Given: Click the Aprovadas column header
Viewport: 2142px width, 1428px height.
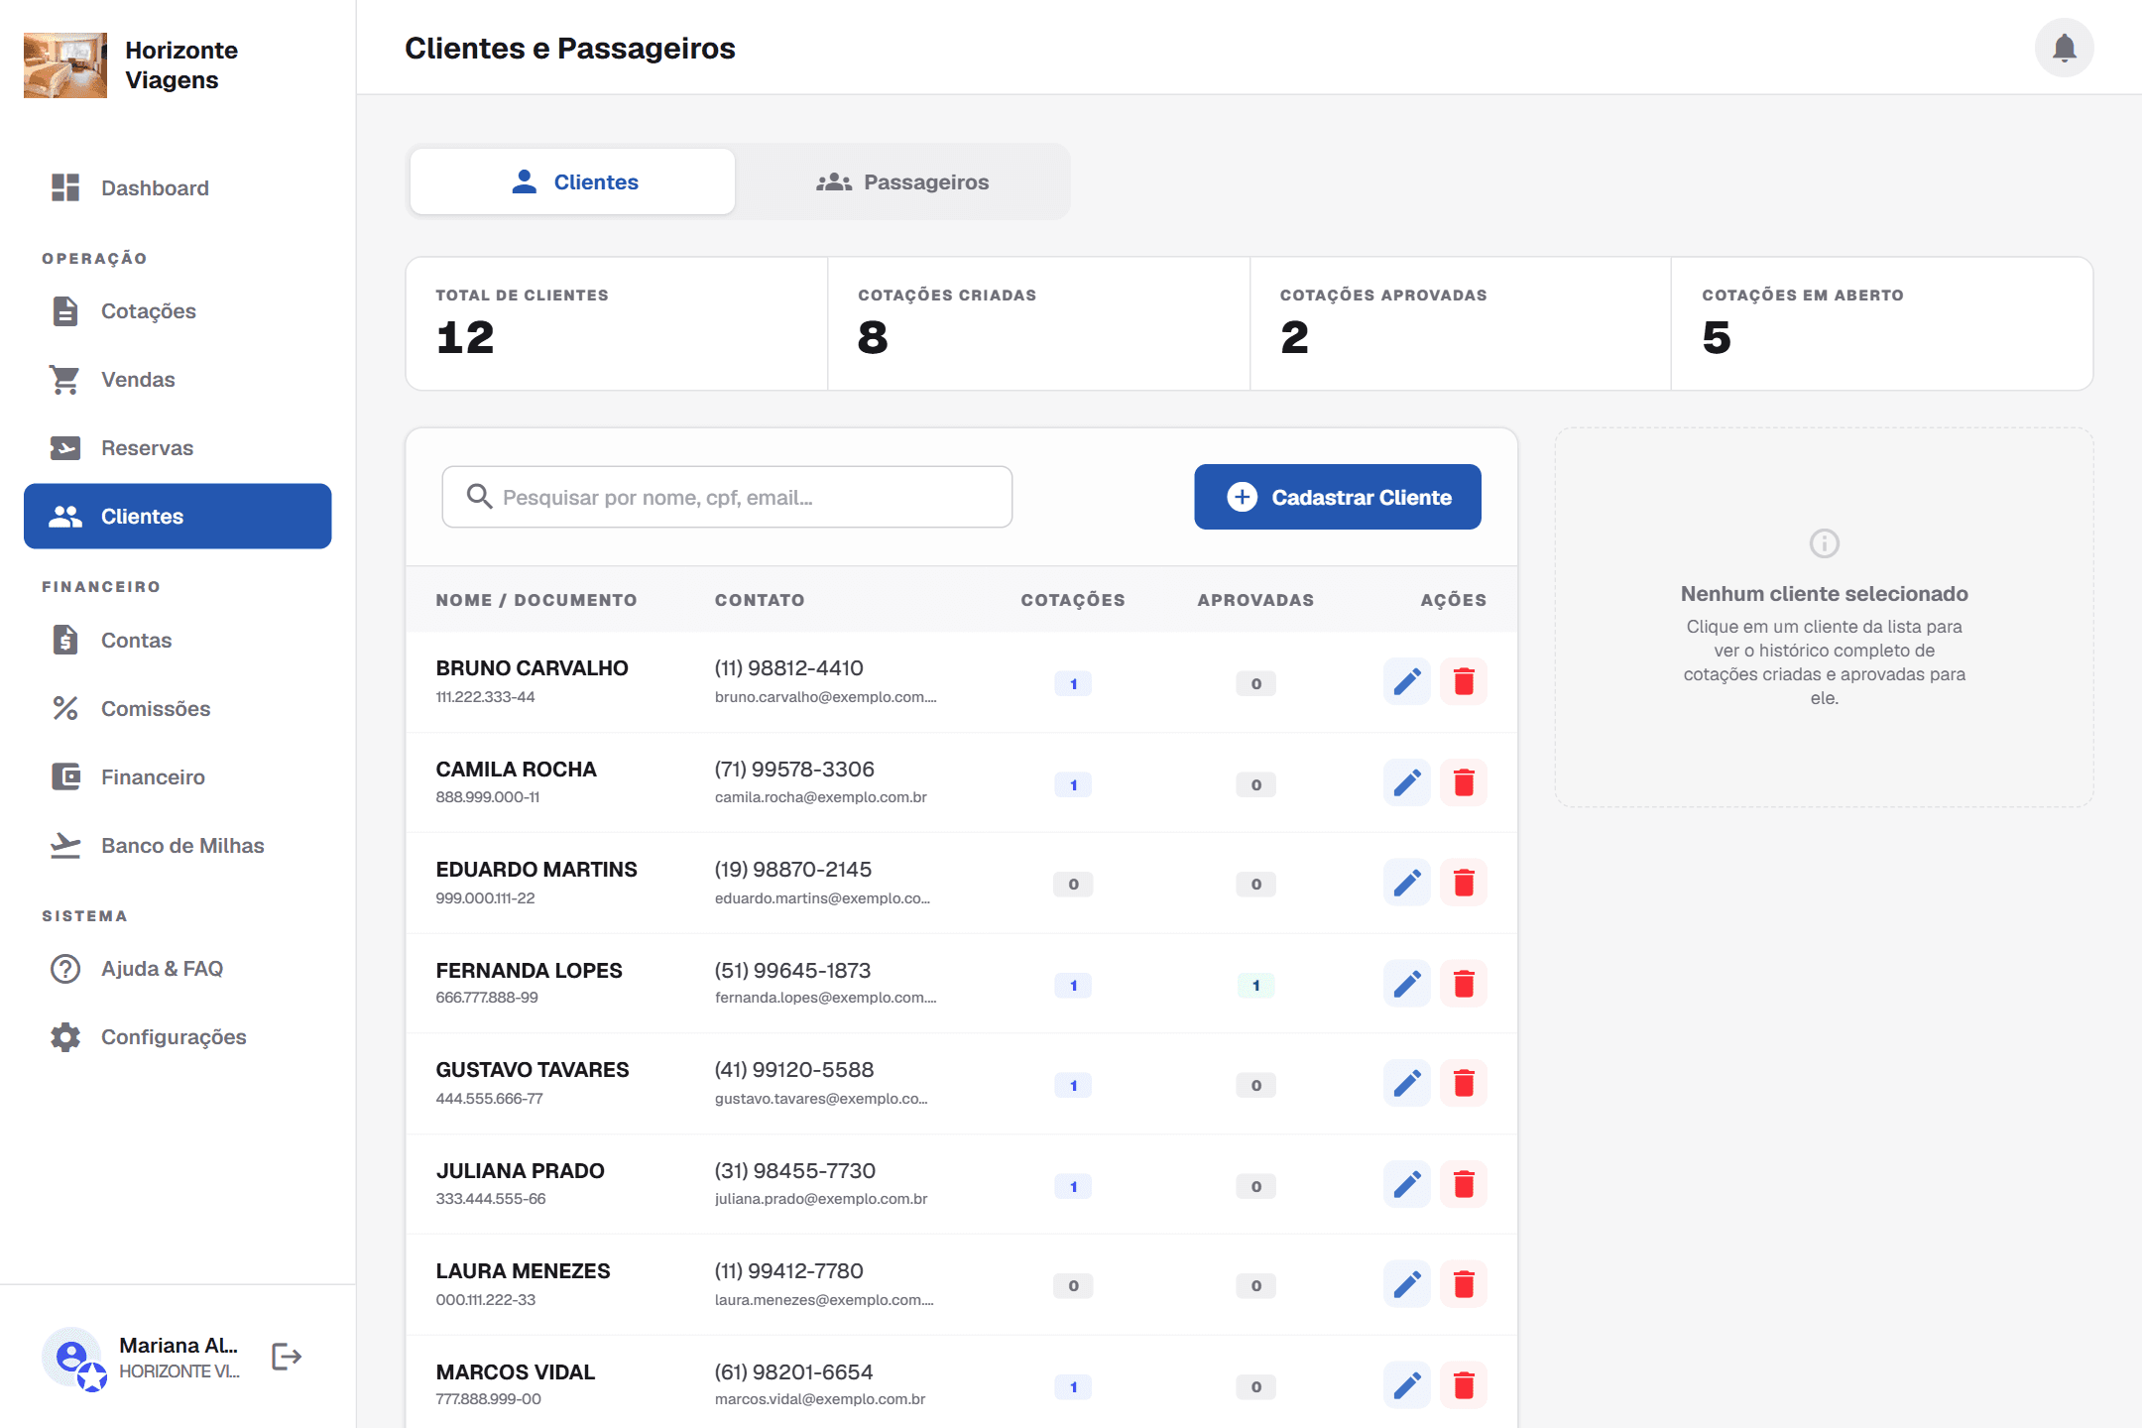Looking at the screenshot, I should pos(1255,600).
